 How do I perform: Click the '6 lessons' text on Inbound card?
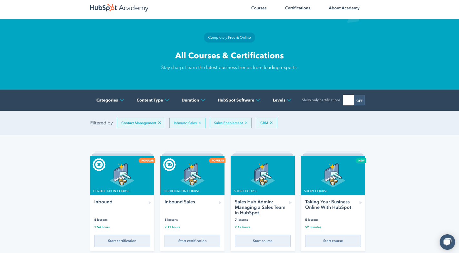tap(101, 220)
